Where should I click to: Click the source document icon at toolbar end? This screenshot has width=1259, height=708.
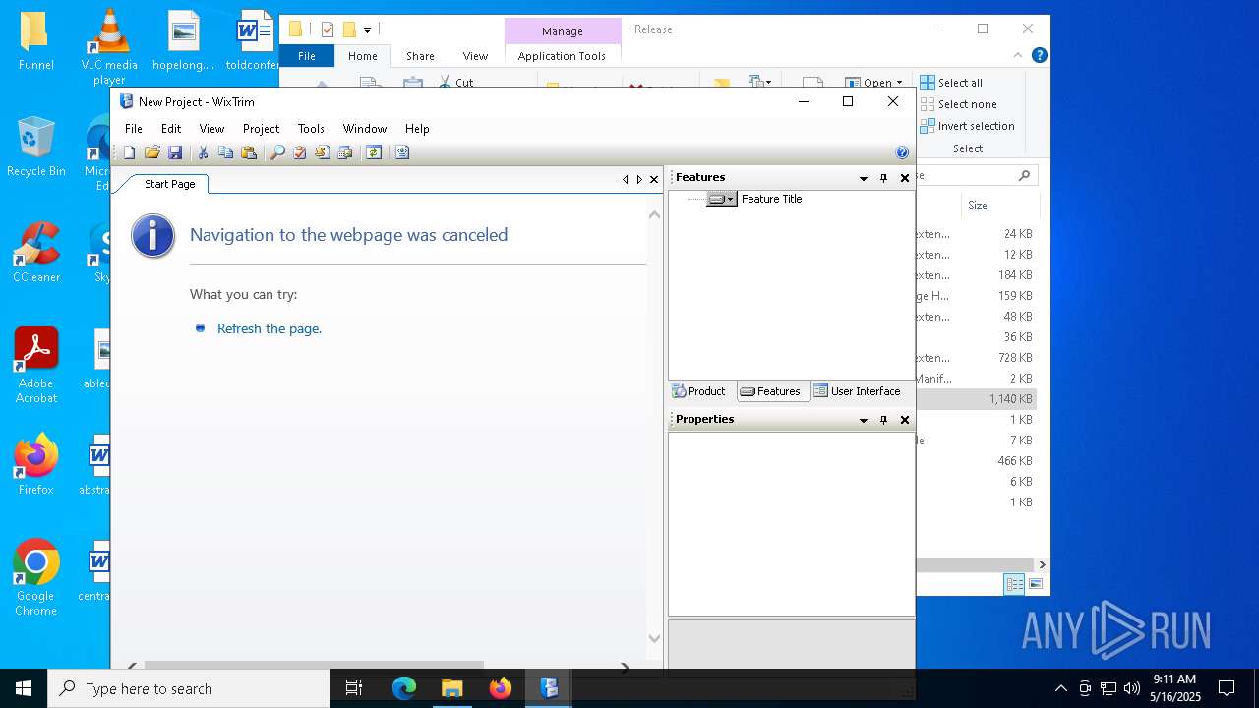point(401,152)
